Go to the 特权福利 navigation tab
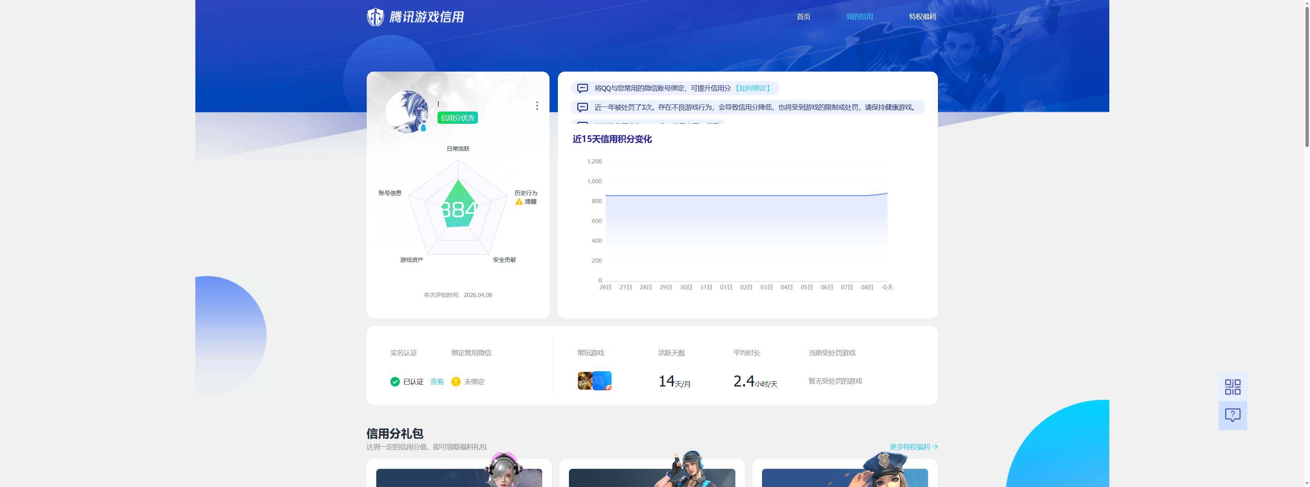The image size is (1310, 487). coord(922,17)
